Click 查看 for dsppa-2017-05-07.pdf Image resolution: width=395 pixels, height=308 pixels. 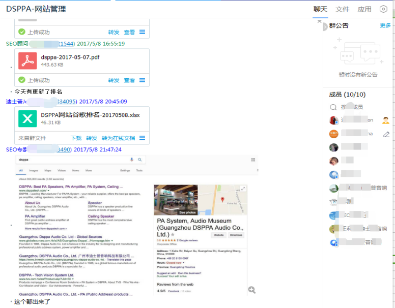[x=129, y=80]
